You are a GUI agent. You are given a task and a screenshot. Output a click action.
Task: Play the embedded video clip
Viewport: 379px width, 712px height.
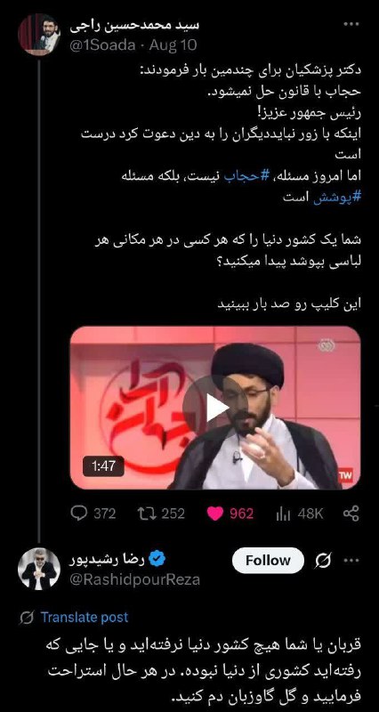(215, 408)
